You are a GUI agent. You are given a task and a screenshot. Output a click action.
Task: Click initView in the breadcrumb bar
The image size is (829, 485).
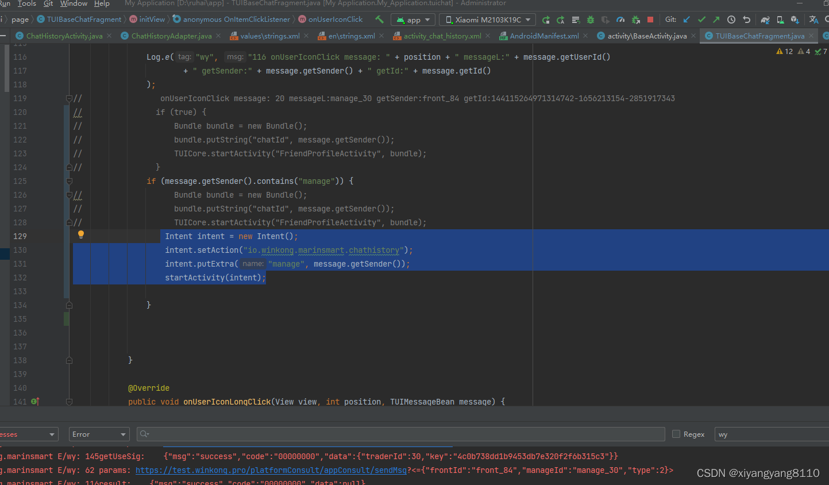(147, 20)
